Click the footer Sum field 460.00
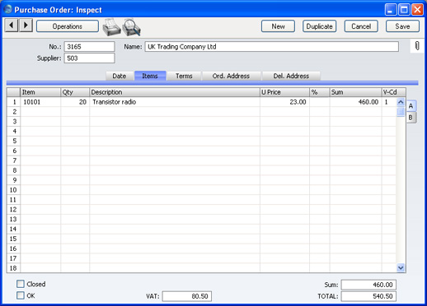 pos(368,285)
